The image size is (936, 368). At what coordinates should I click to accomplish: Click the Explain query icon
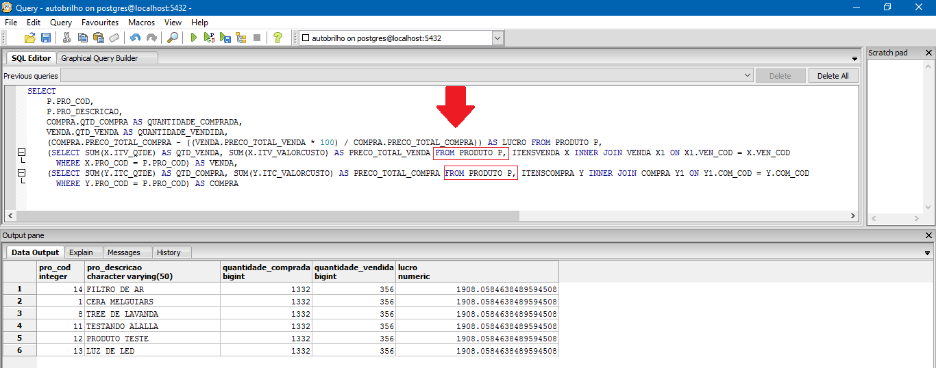pyautogui.click(x=241, y=38)
